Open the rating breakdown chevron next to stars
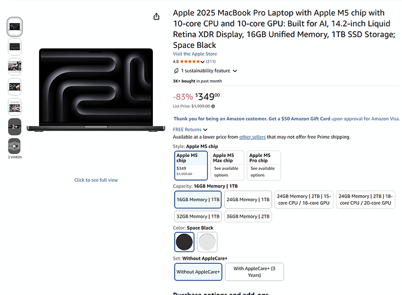 pyautogui.click(x=202, y=62)
